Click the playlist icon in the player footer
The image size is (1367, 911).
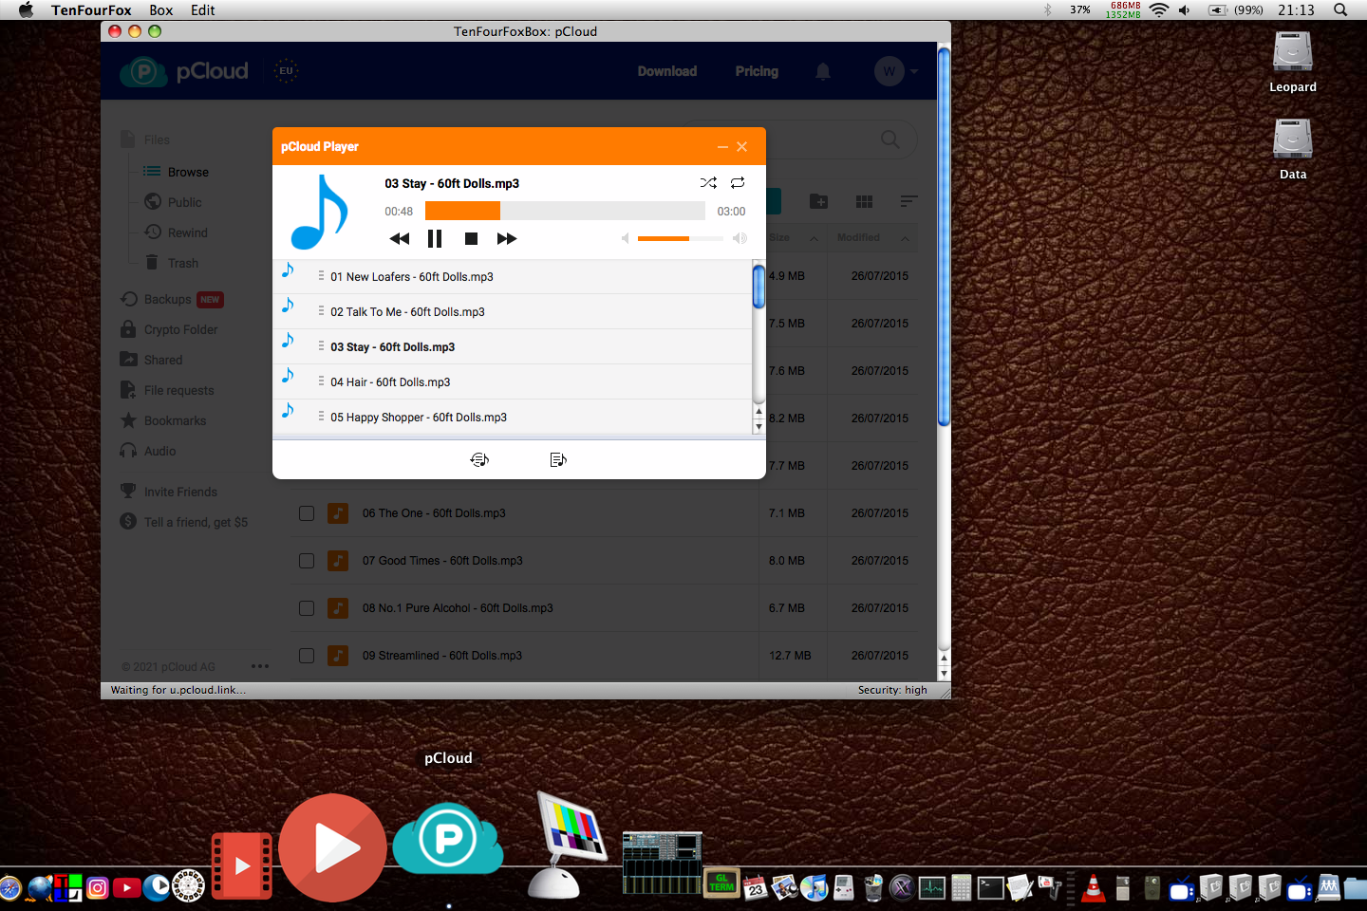[x=558, y=459]
